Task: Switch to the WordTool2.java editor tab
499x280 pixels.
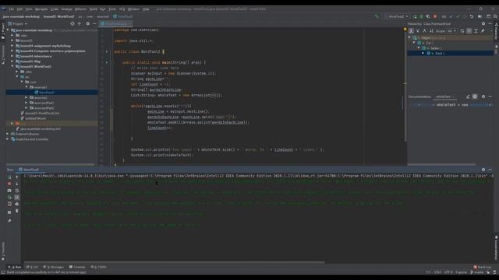Action: (x=115, y=24)
